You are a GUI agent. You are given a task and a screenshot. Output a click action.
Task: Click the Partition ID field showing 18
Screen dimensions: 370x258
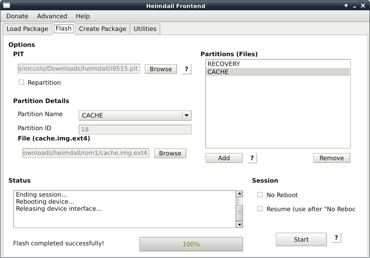[135, 130]
